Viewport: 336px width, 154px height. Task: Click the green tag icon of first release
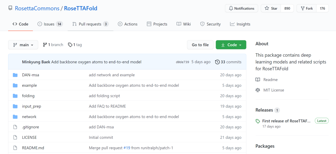point(258,121)
